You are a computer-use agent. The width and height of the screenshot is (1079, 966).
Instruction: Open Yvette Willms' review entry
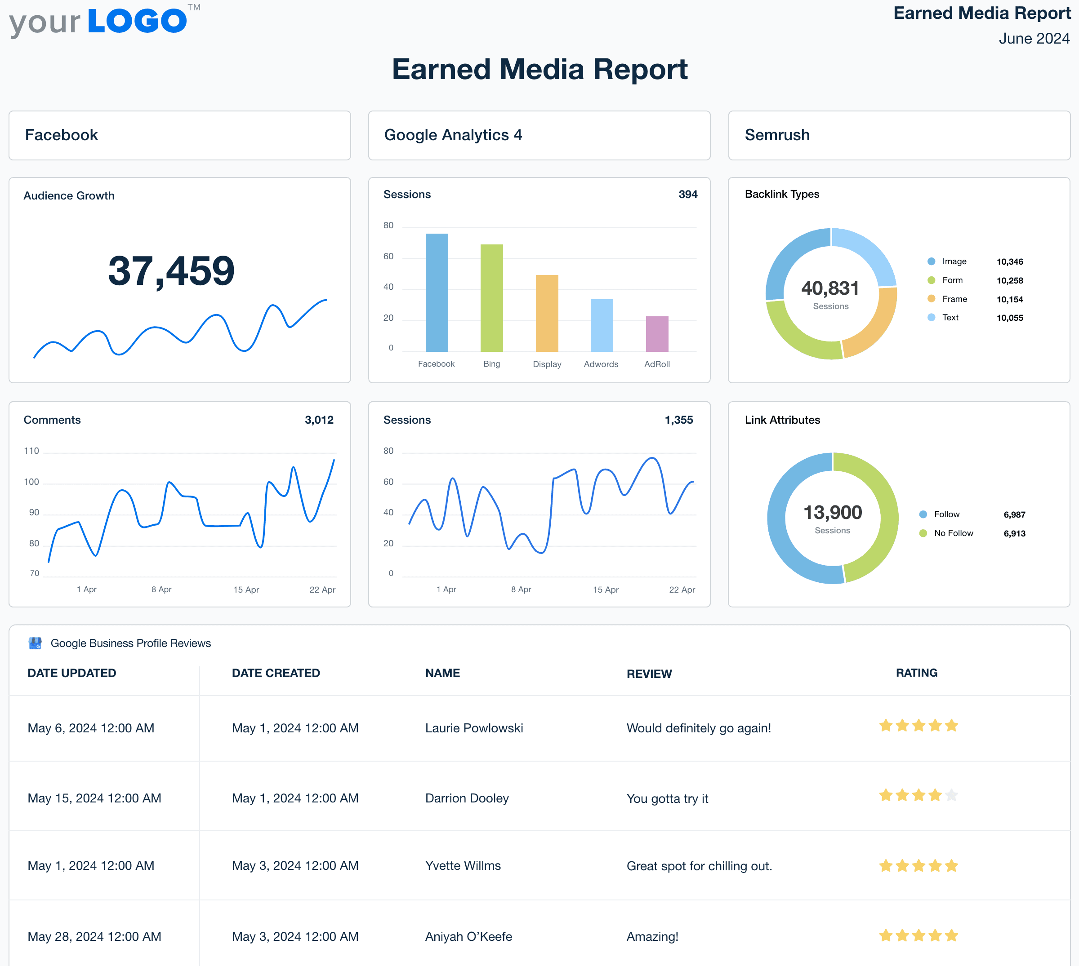[463, 865]
